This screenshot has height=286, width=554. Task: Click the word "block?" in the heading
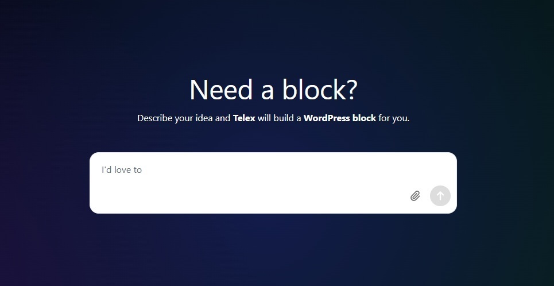[x=320, y=90]
